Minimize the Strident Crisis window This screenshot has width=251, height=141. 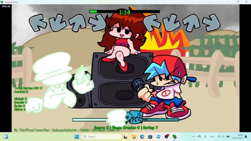[230, 2]
